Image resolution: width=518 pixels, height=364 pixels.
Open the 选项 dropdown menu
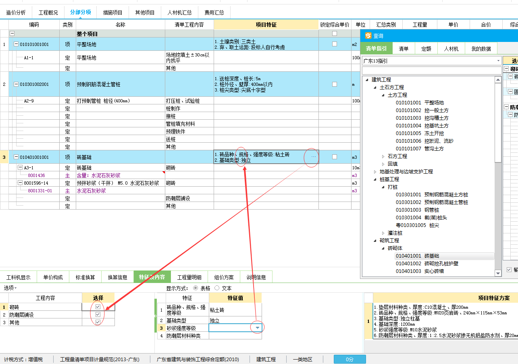click(x=10, y=288)
